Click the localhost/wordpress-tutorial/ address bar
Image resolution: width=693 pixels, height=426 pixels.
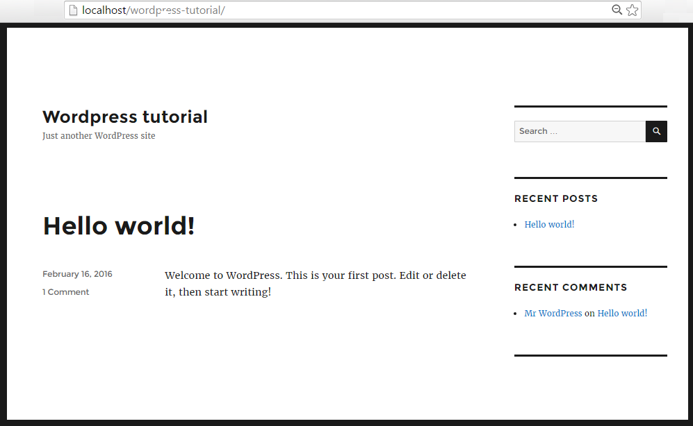pyautogui.click(x=352, y=10)
